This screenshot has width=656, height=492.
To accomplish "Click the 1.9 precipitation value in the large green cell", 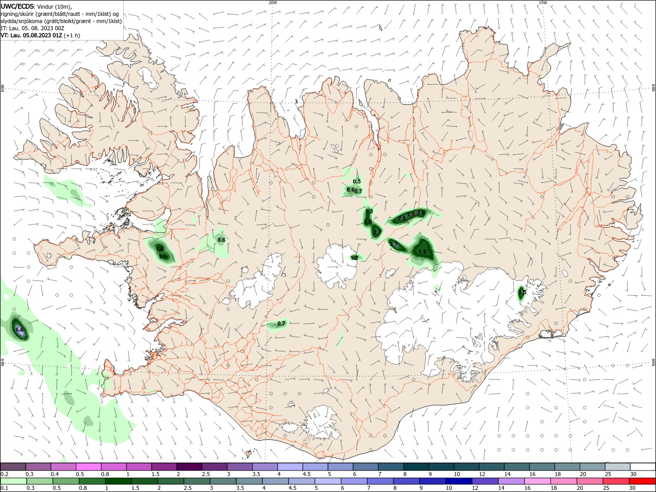I will point(422,252).
